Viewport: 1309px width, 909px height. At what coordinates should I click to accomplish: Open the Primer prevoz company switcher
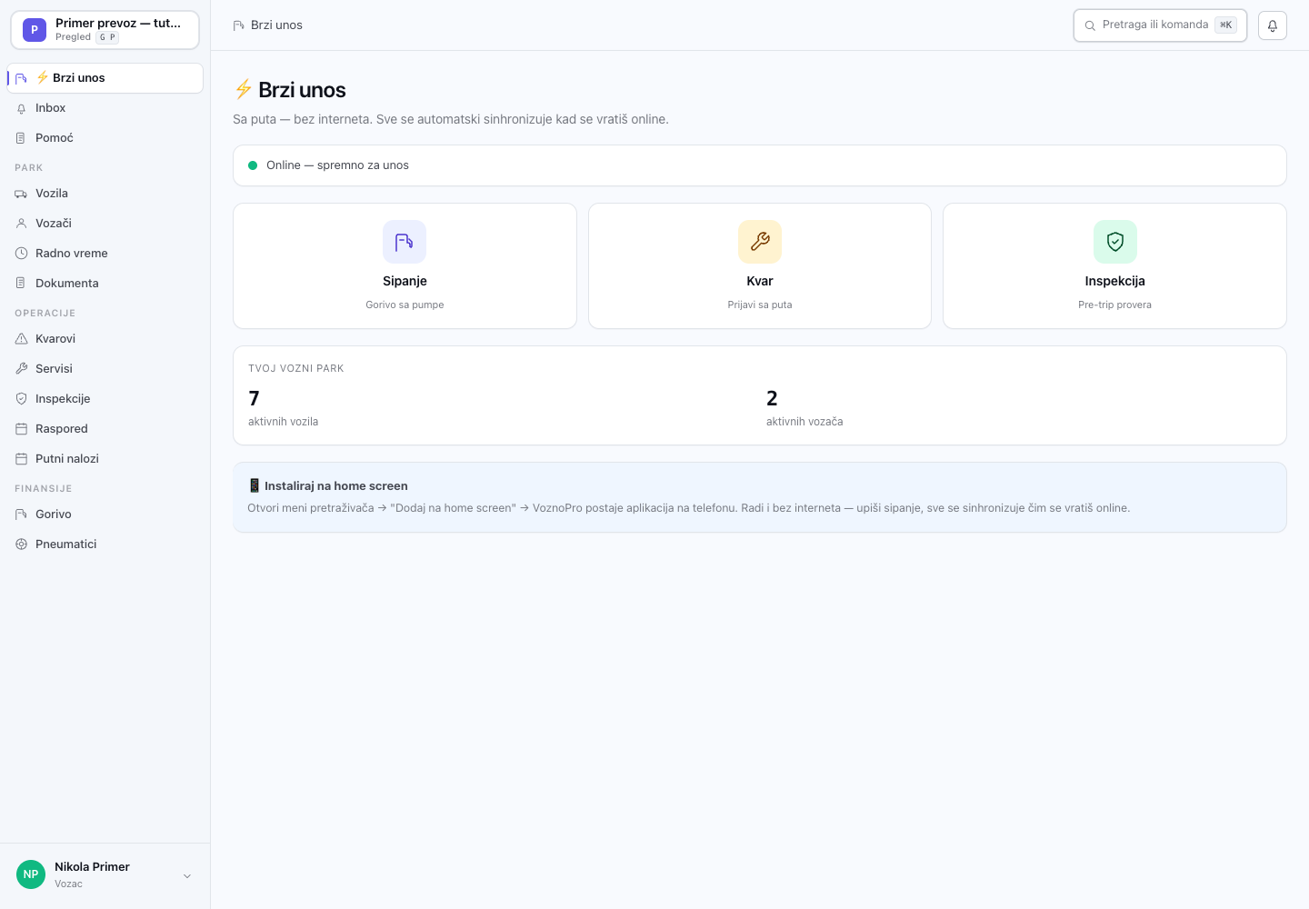(x=105, y=30)
